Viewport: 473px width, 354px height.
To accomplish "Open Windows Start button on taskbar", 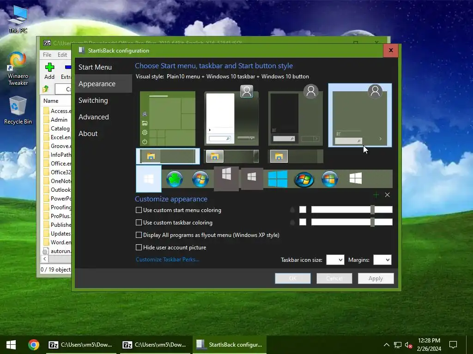I will [x=11, y=345].
